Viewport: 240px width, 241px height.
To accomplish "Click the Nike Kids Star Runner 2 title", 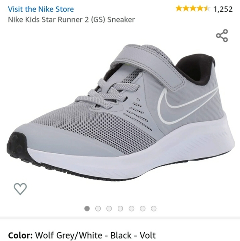I will (71, 20).
